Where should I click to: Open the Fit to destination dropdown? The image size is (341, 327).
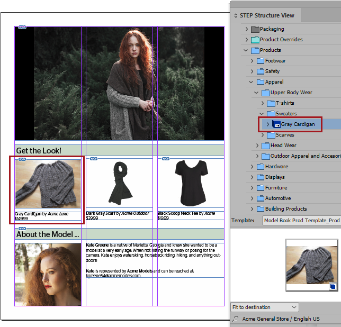point(265,307)
